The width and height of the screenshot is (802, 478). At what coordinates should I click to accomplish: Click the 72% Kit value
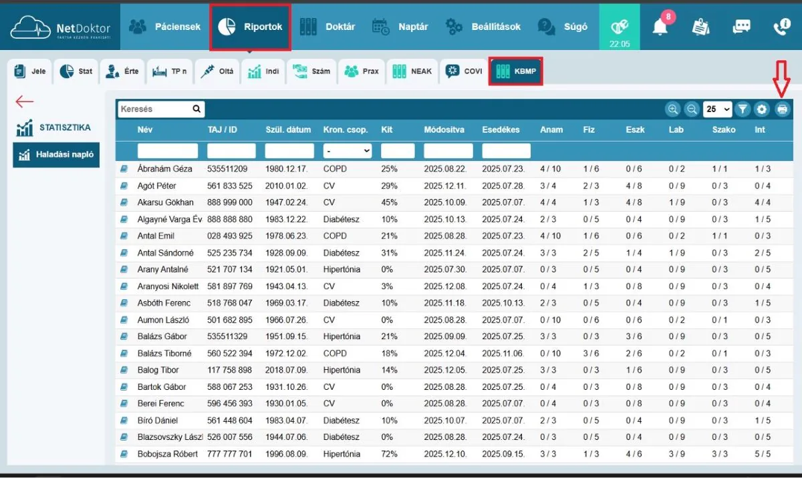click(389, 454)
